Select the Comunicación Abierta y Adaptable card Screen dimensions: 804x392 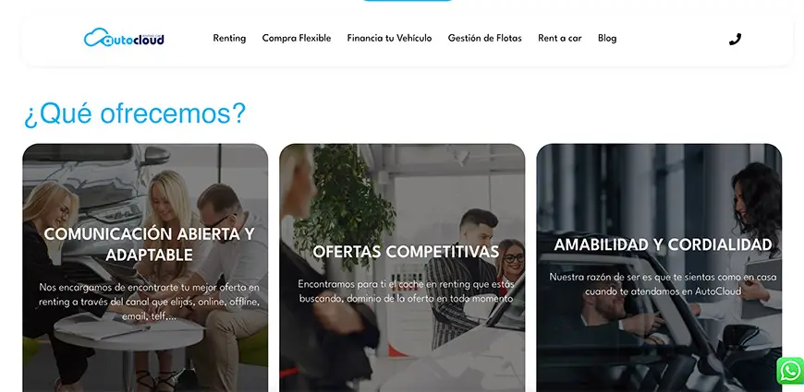pyautogui.click(x=145, y=267)
